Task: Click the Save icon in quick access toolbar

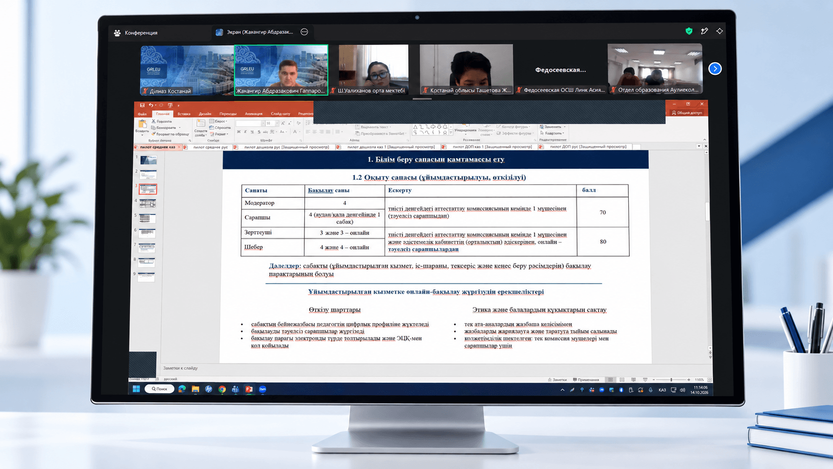Action: 142,105
